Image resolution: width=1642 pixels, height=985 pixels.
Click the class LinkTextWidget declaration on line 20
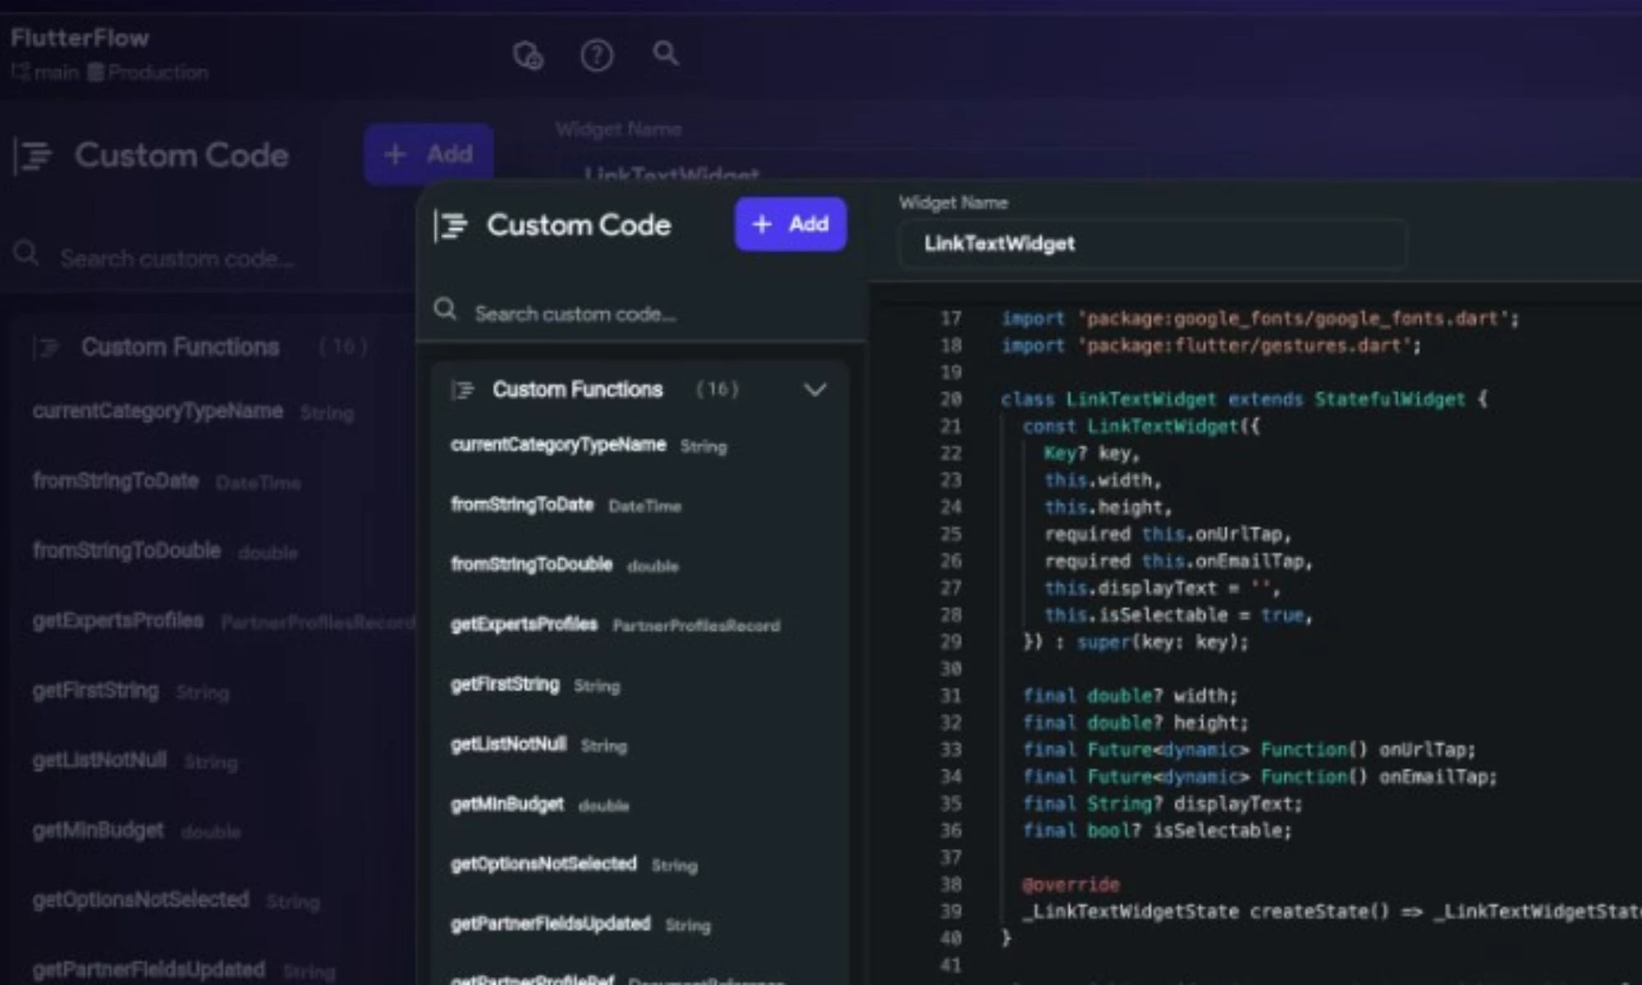click(1244, 400)
